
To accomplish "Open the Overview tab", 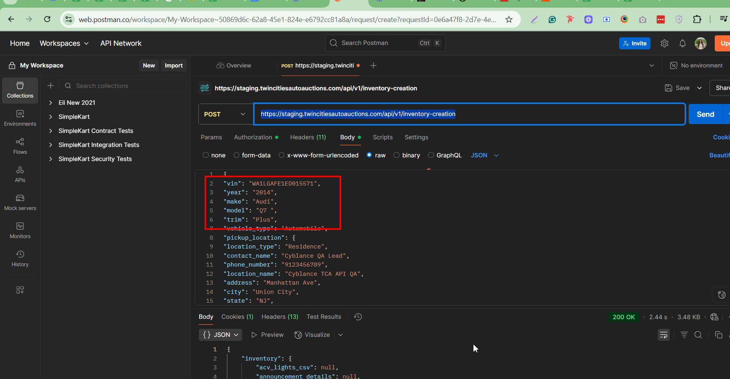I will tap(234, 65).
